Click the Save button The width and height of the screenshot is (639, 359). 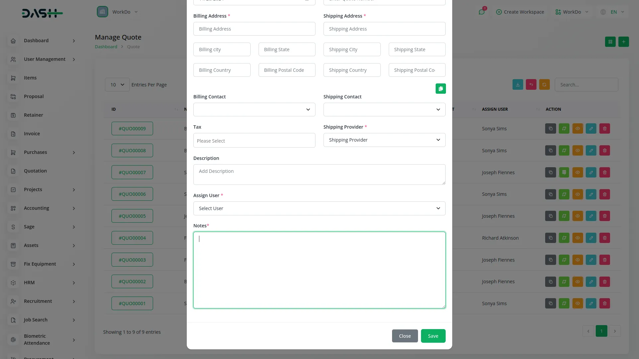tap(433, 336)
